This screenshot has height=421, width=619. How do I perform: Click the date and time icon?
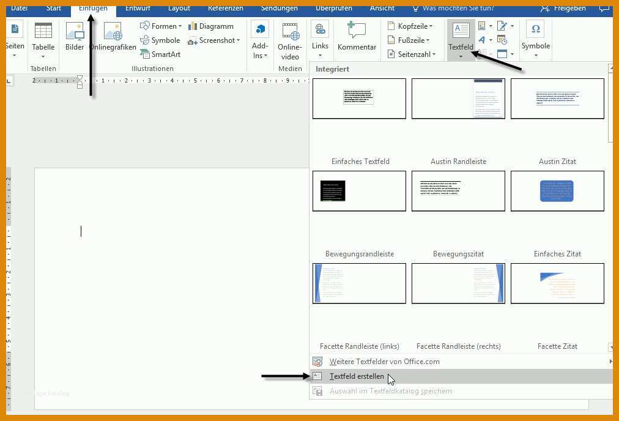(502, 40)
